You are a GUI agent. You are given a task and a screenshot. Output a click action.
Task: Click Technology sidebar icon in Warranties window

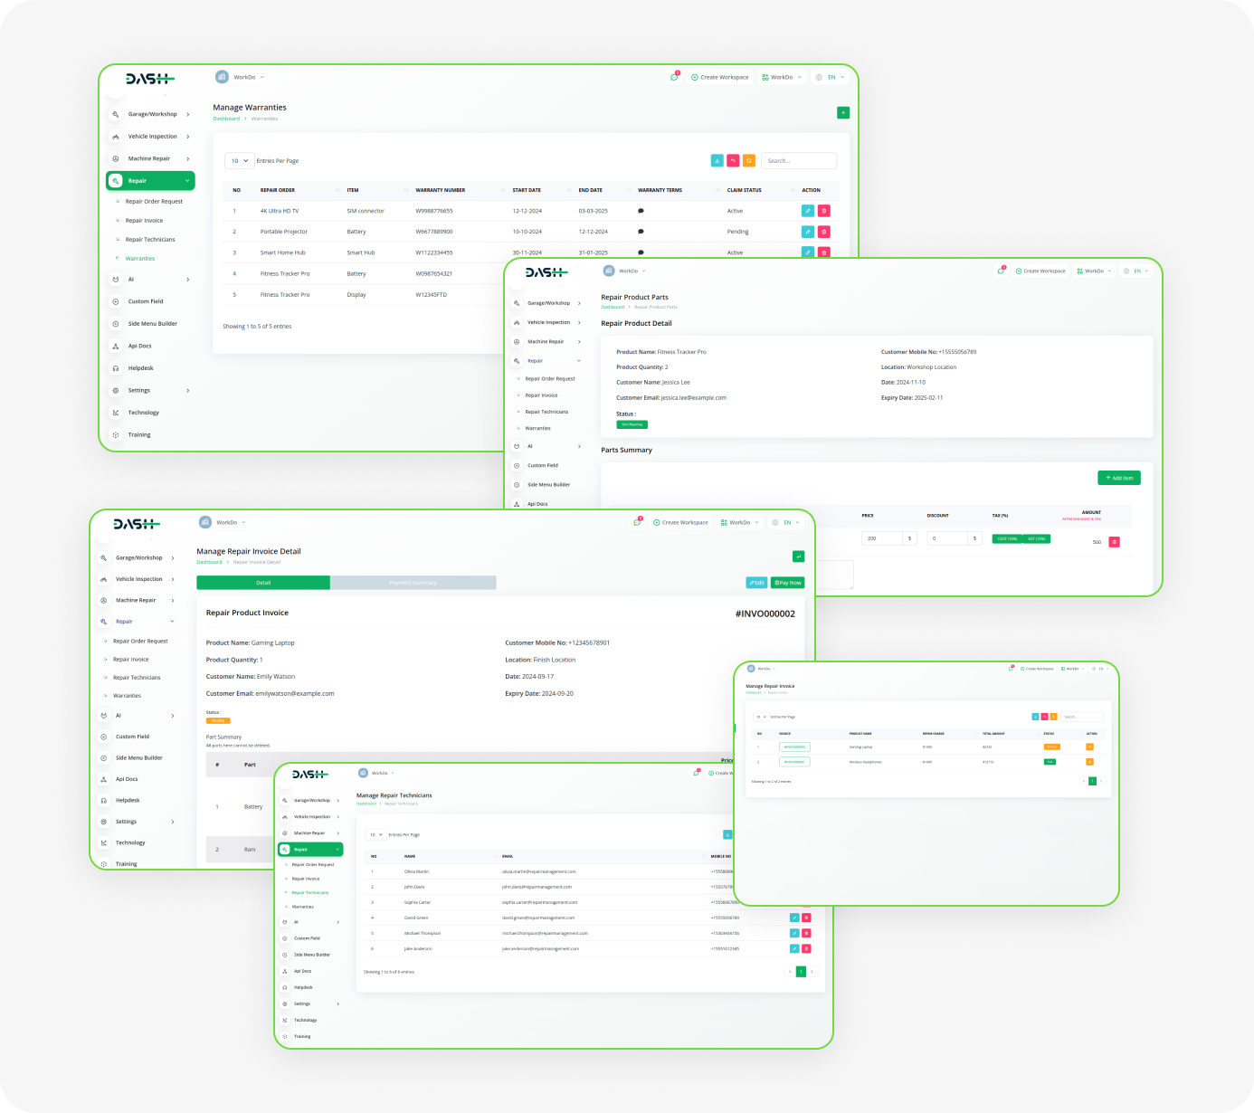point(116,413)
